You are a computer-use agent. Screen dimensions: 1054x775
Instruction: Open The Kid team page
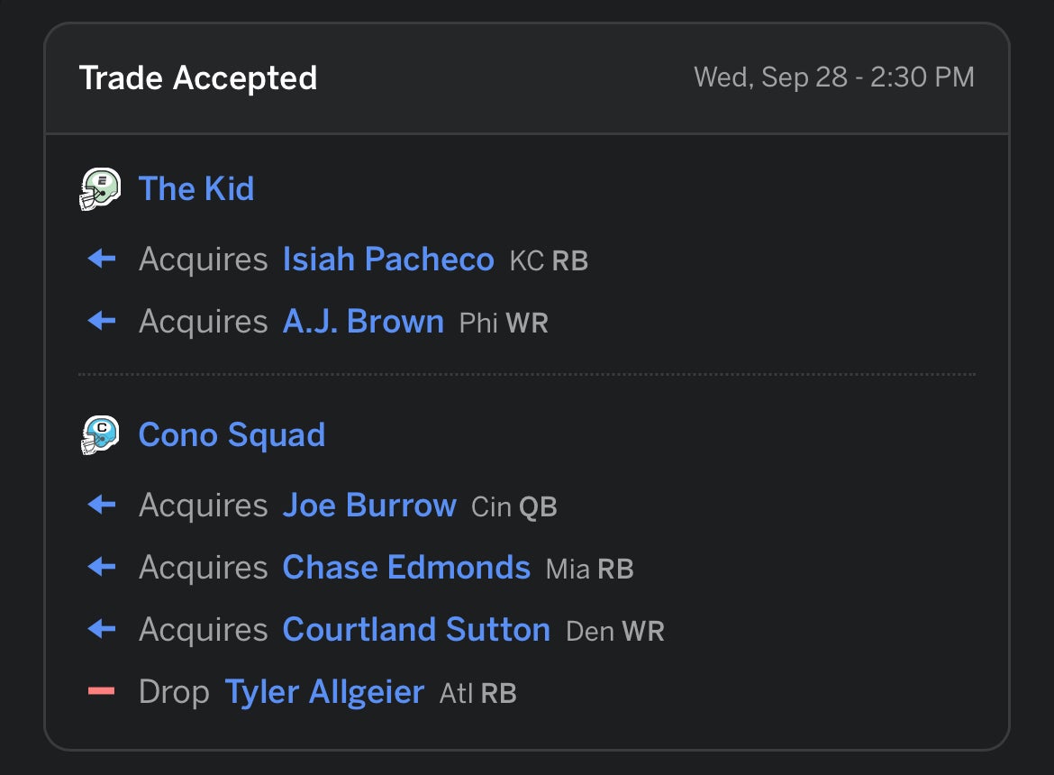coord(196,189)
